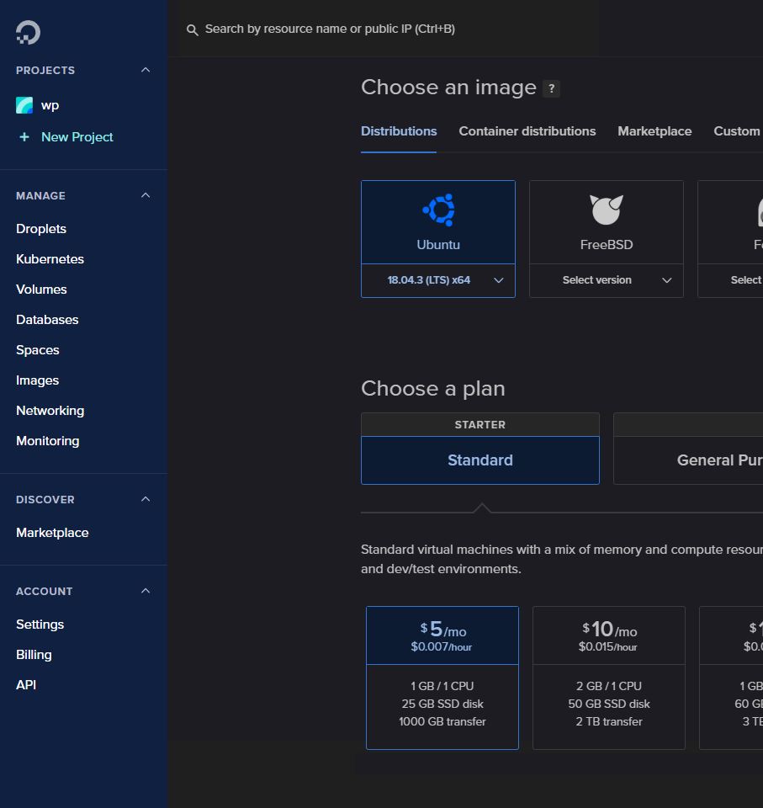The width and height of the screenshot is (763, 808).
Task: Click the DigitalOcean logo icon
Action: (28, 33)
